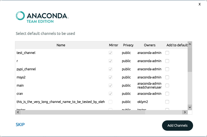This screenshot has width=207, height=137.
Task: Click anaconda-admin owner for msys2
Action: pyautogui.click(x=149, y=77)
